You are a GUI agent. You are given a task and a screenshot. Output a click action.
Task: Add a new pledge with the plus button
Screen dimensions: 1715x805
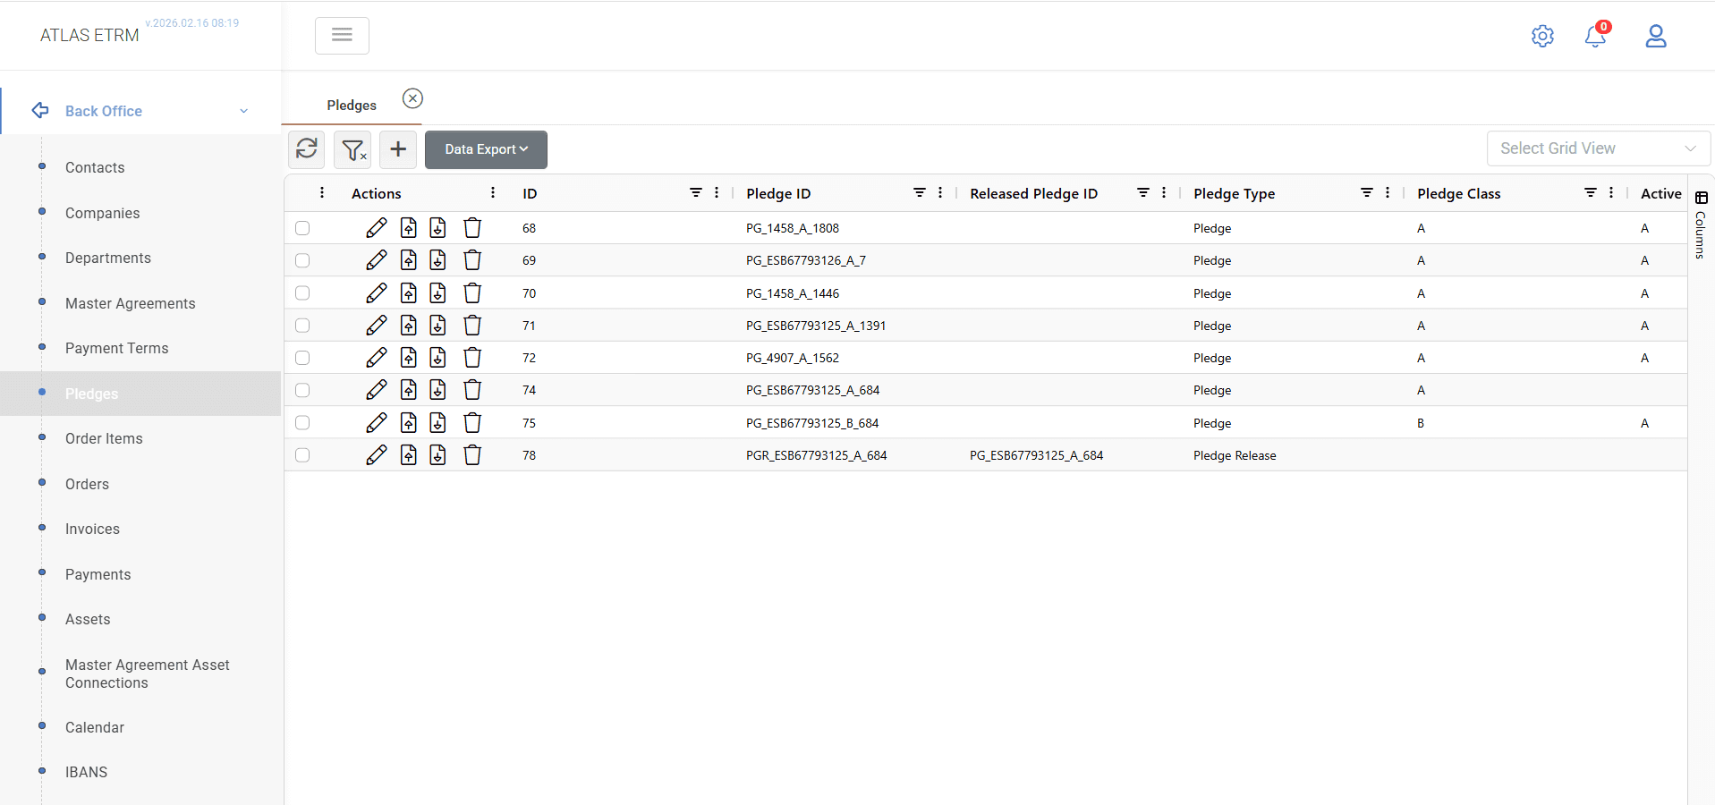(x=398, y=149)
